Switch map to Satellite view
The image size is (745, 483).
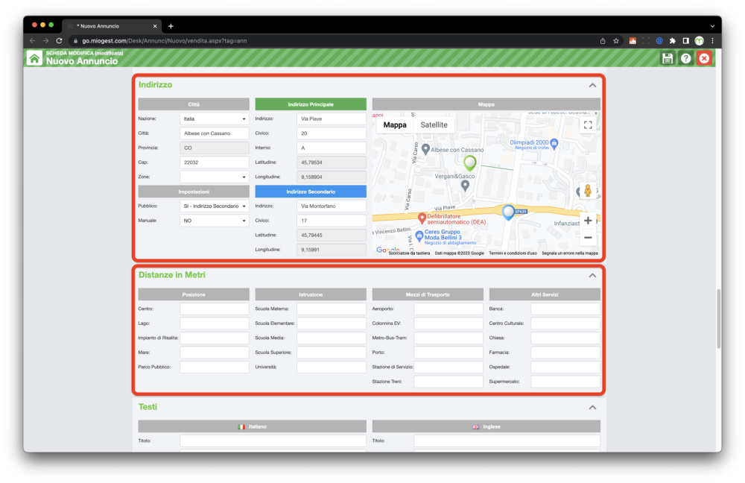434,125
